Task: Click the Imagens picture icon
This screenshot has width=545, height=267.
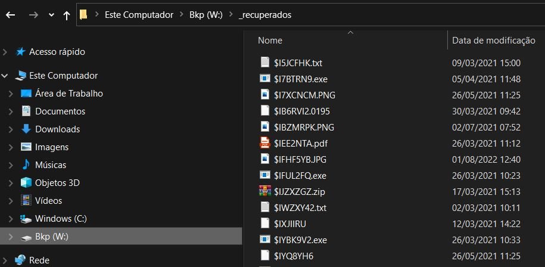Action: [26, 147]
